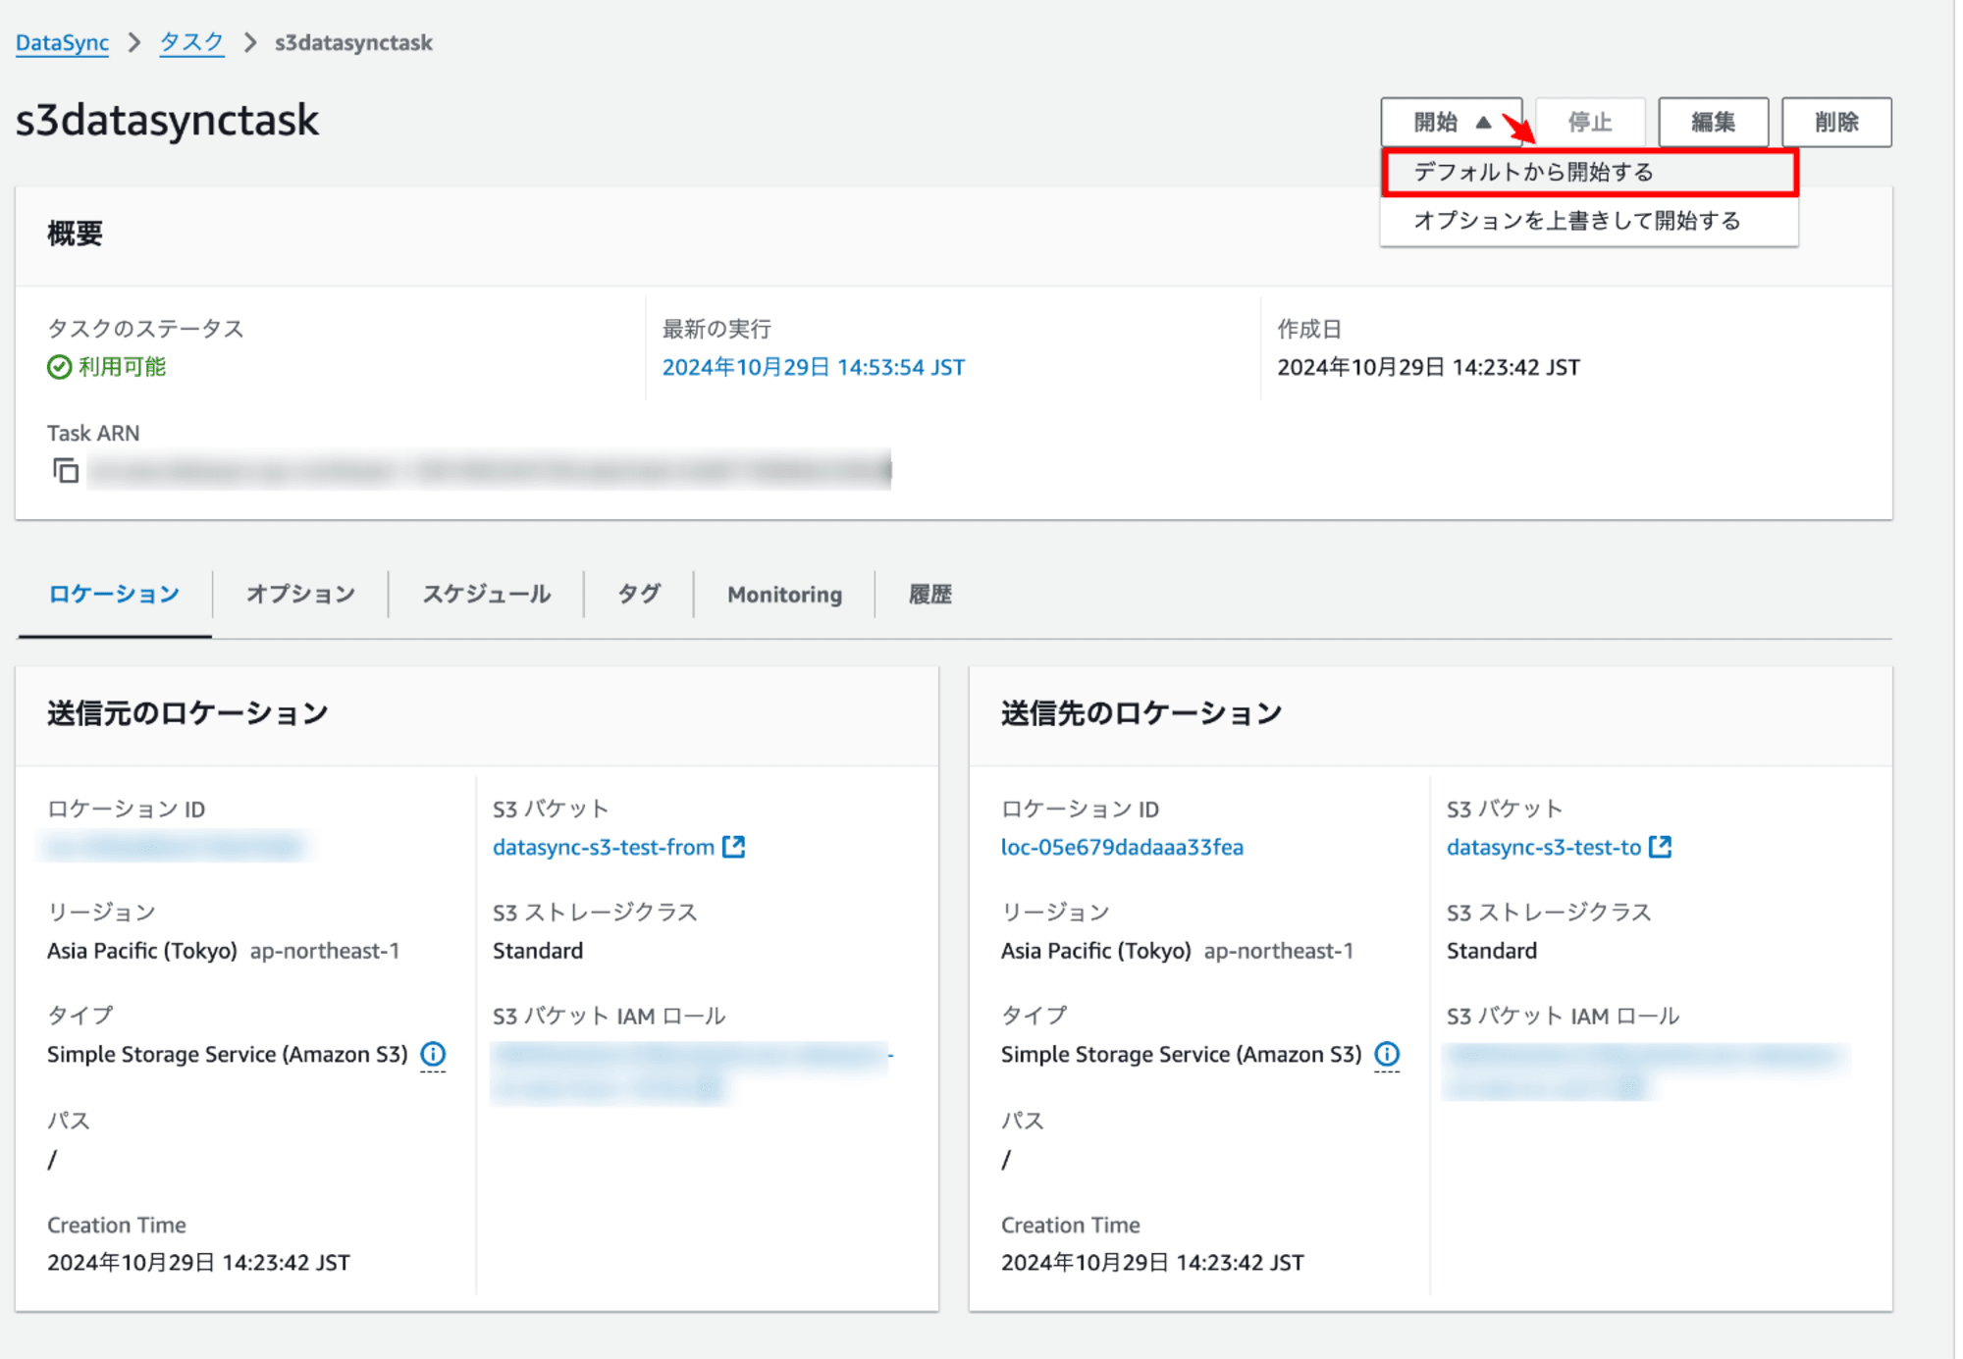Click 送信元のロケーション panel heading
The width and height of the screenshot is (1963, 1359).
click(x=187, y=713)
